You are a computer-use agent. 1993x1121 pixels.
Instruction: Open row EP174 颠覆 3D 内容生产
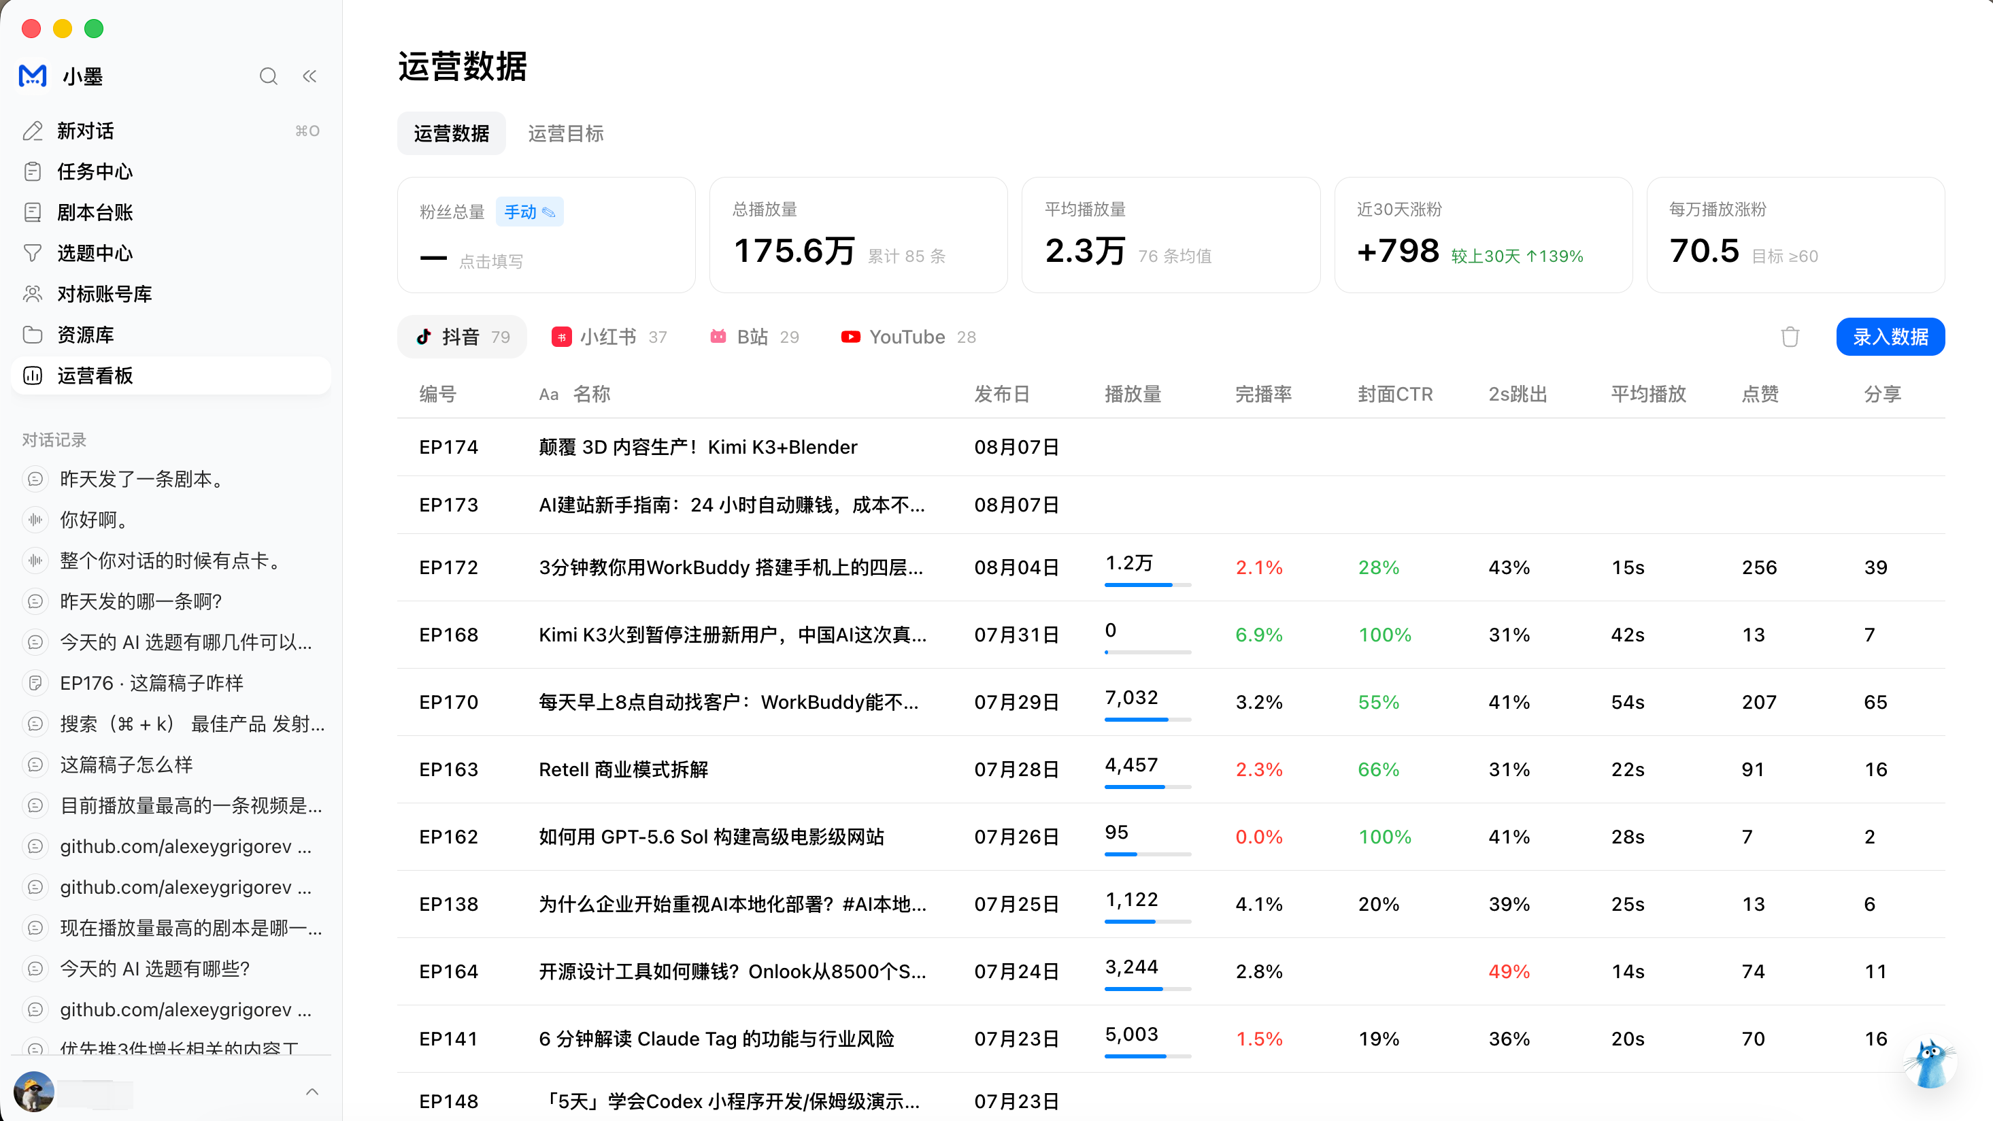[x=1171, y=447]
